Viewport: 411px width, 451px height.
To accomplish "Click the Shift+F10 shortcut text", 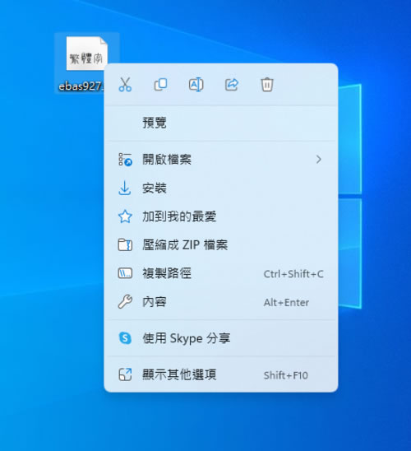I will tap(286, 375).
